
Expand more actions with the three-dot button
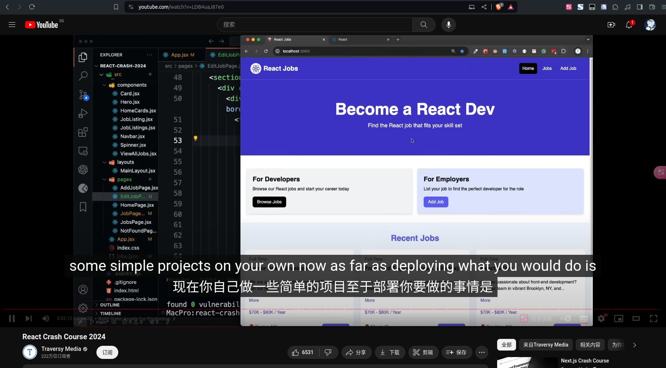(481, 352)
